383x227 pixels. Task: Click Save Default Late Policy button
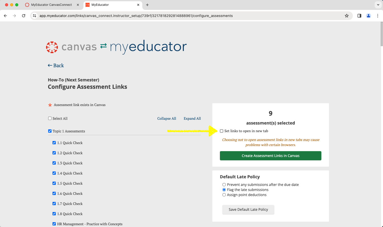(x=248, y=209)
